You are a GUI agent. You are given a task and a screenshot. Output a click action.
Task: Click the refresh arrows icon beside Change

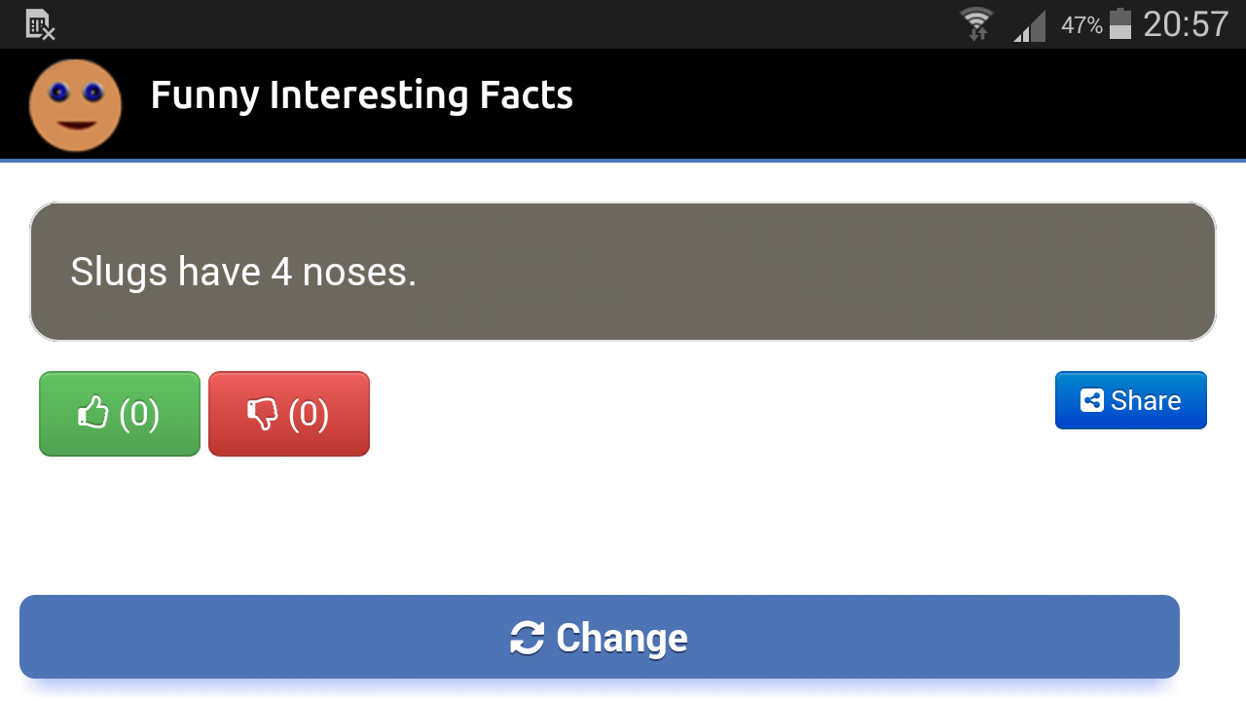pyautogui.click(x=527, y=639)
